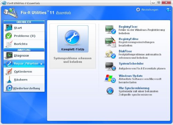173x125 pixels.
Task: Click the Säubern broom icon
Action: point(9,80)
